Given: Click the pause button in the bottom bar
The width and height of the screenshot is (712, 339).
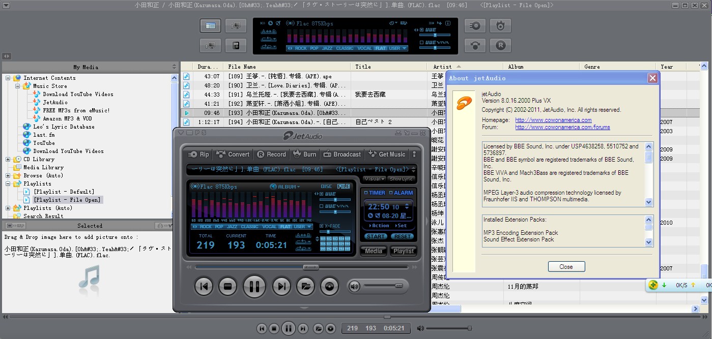Looking at the screenshot, I should (x=288, y=328).
